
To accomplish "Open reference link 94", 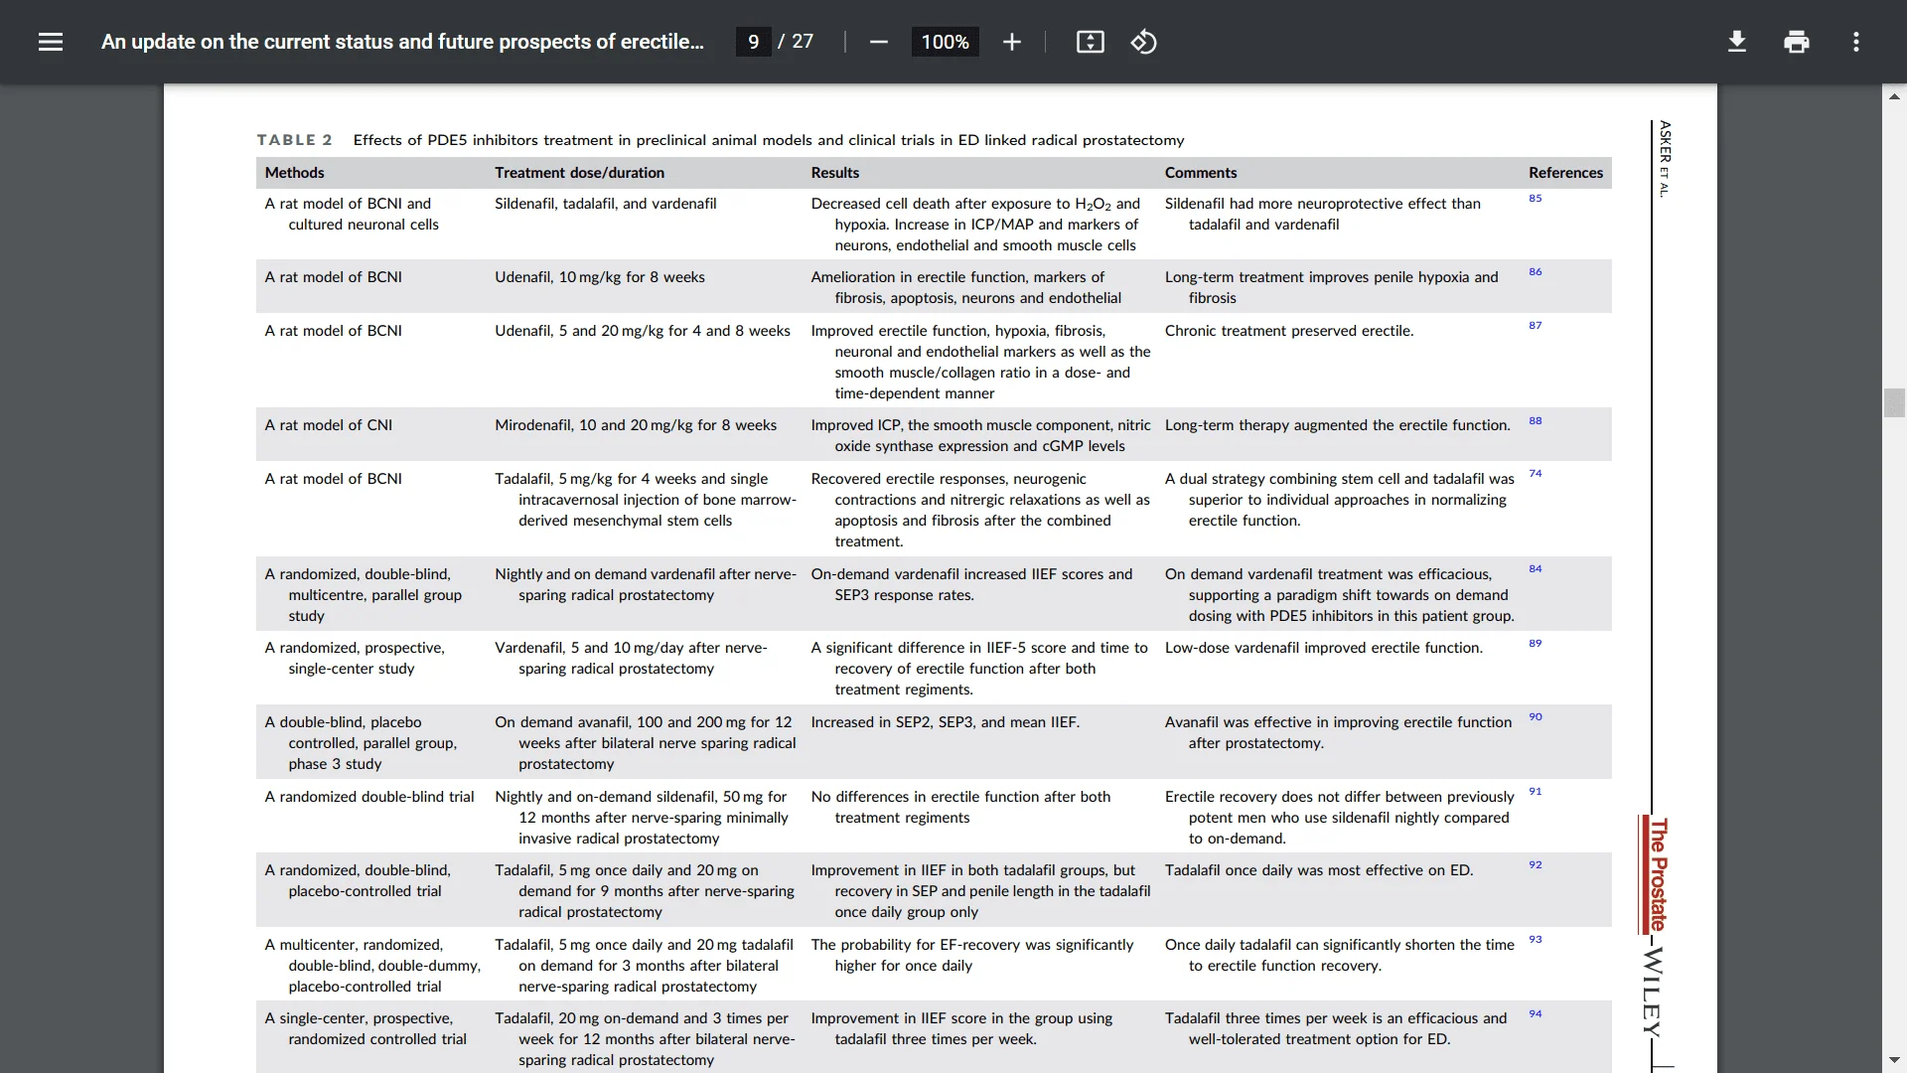I will (x=1535, y=1014).
